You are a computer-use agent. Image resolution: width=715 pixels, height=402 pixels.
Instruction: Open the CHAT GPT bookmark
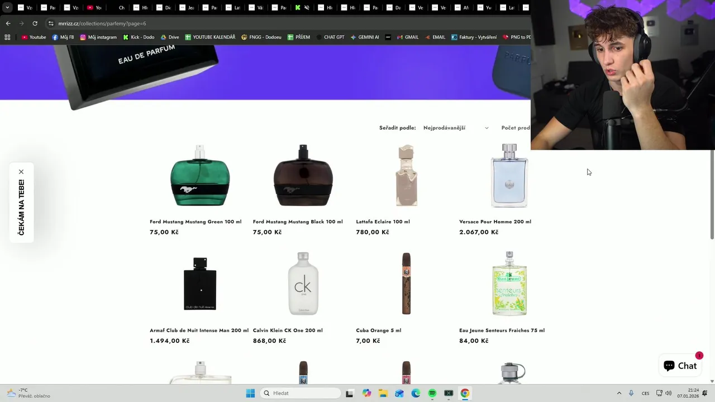330,37
